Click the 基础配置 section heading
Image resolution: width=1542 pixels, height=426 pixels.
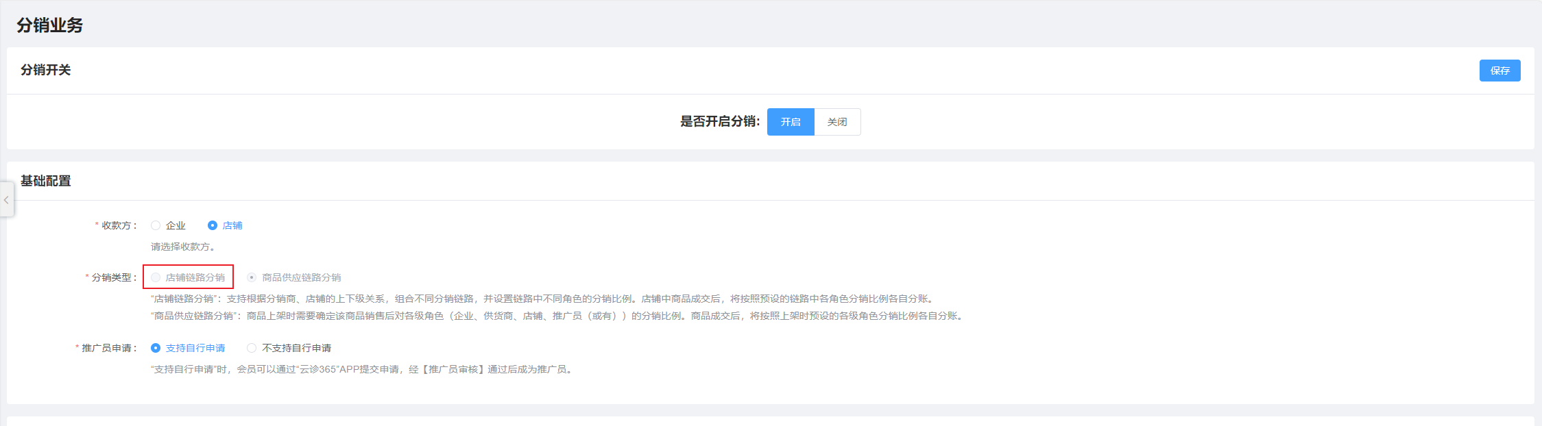coord(45,181)
